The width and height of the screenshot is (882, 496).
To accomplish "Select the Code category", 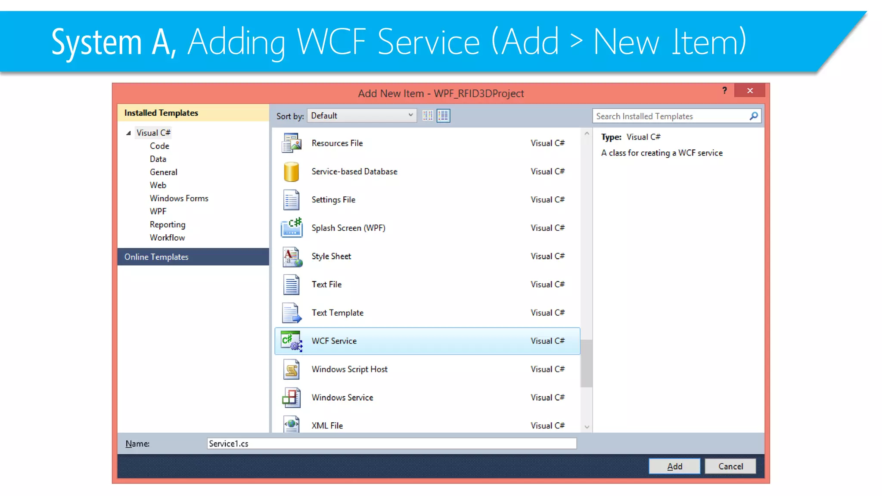I will point(159,146).
